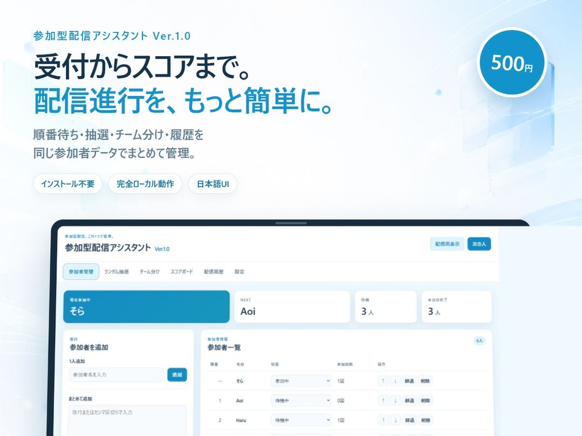Click 辞退 for Haru

(x=409, y=420)
